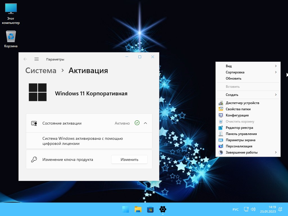
Task: Click the Свойства папки menu icon
Action: point(221,109)
